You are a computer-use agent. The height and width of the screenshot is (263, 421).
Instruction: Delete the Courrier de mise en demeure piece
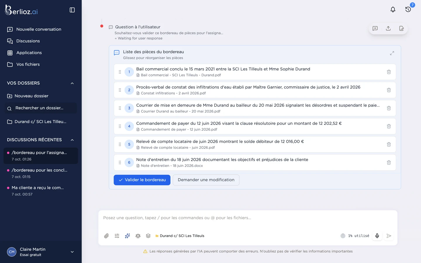coord(389,108)
